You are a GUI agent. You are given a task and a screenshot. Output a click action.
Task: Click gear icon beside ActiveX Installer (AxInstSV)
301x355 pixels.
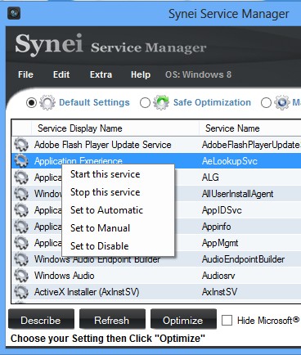tap(21, 292)
